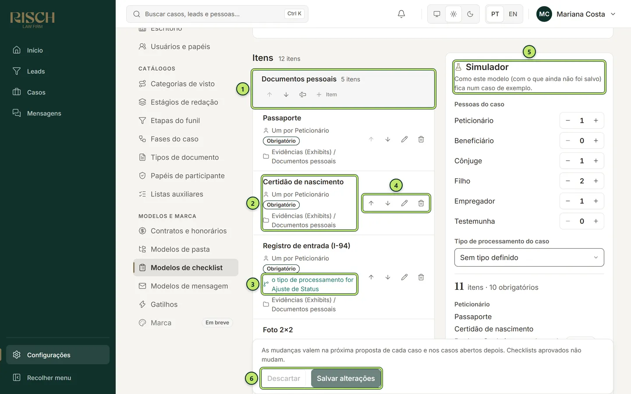Increase Beneficiário count
The height and width of the screenshot is (394, 631).
[596, 141]
